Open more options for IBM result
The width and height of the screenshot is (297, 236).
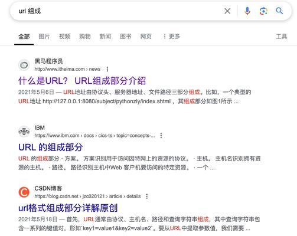click(161, 136)
